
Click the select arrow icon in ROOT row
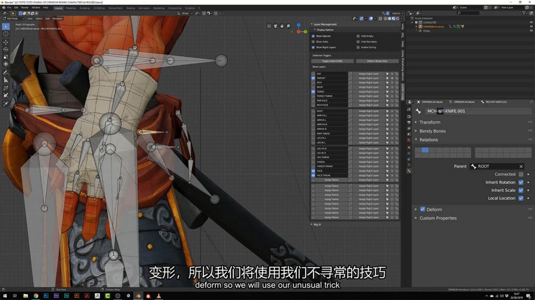pos(387,111)
